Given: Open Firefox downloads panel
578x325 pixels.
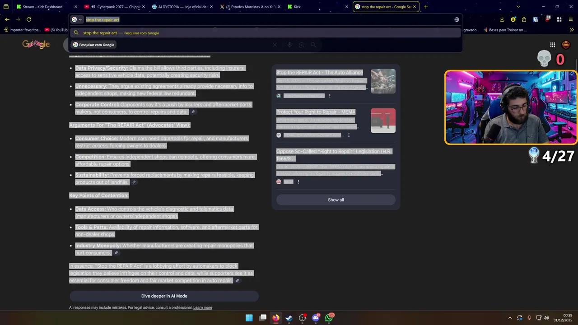Looking at the screenshot, I should click(502, 19).
